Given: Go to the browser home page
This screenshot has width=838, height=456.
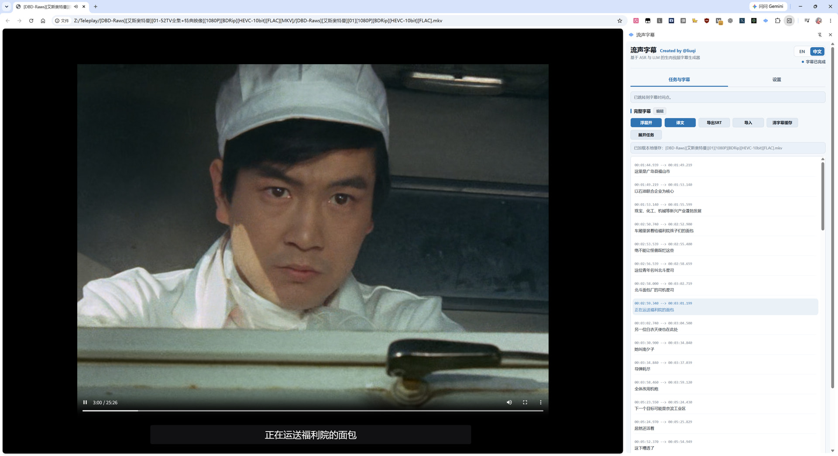Looking at the screenshot, I should pyautogui.click(x=43, y=21).
